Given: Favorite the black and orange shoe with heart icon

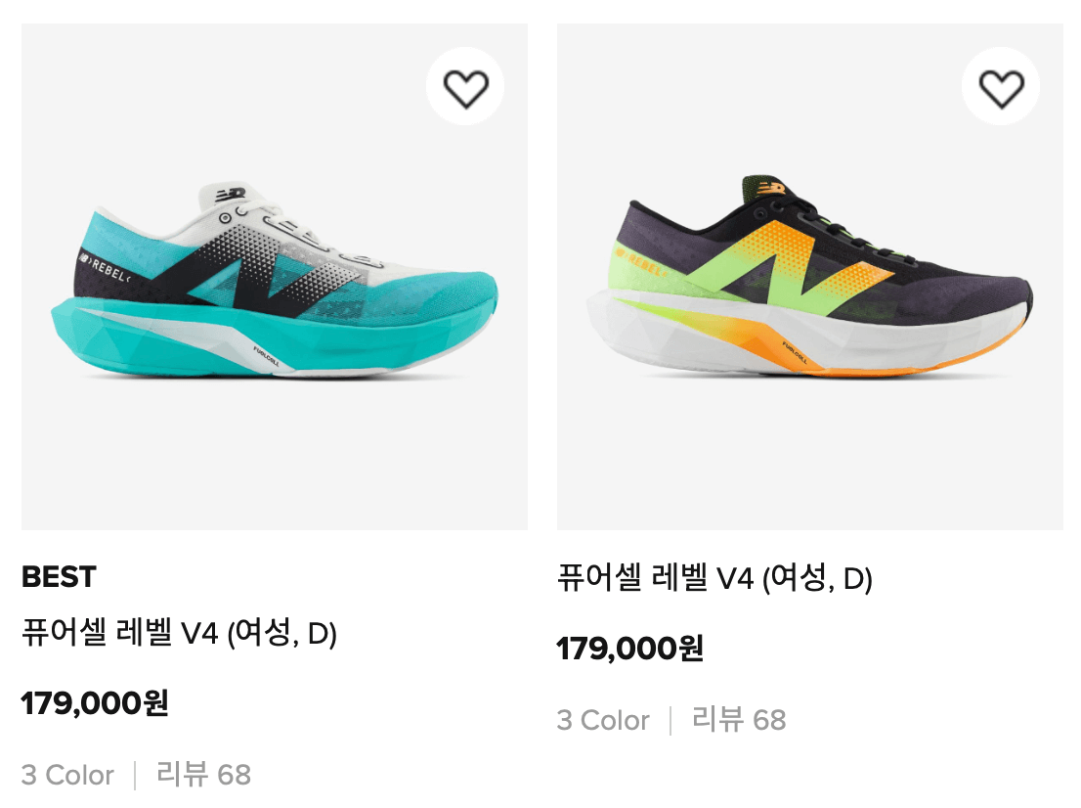Looking at the screenshot, I should pos(1001,87).
